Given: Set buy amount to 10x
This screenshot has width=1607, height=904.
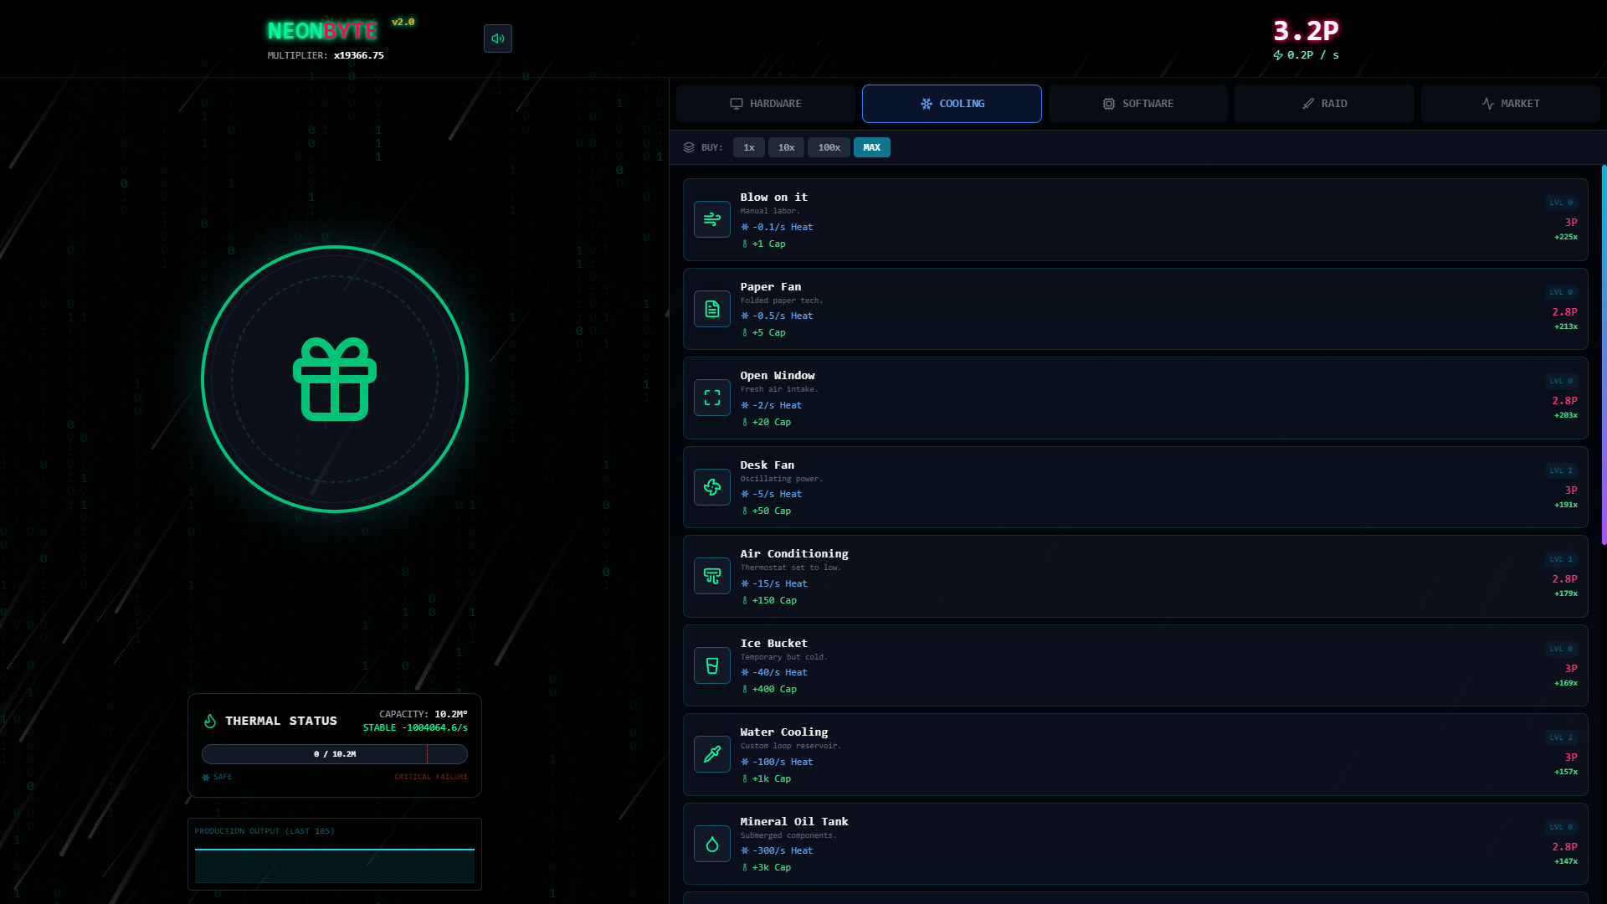Looking at the screenshot, I should (x=786, y=147).
